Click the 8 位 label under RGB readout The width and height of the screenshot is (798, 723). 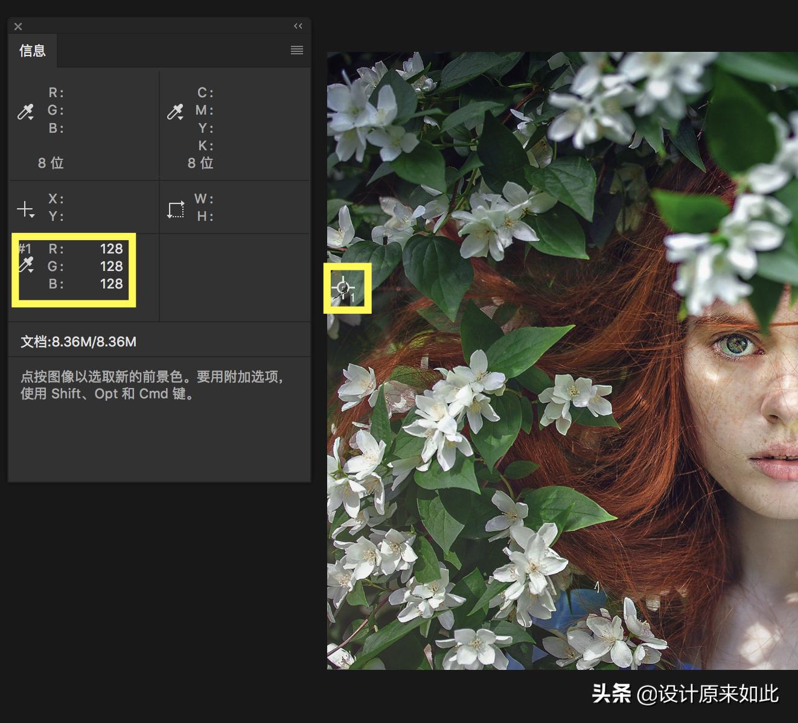click(51, 163)
